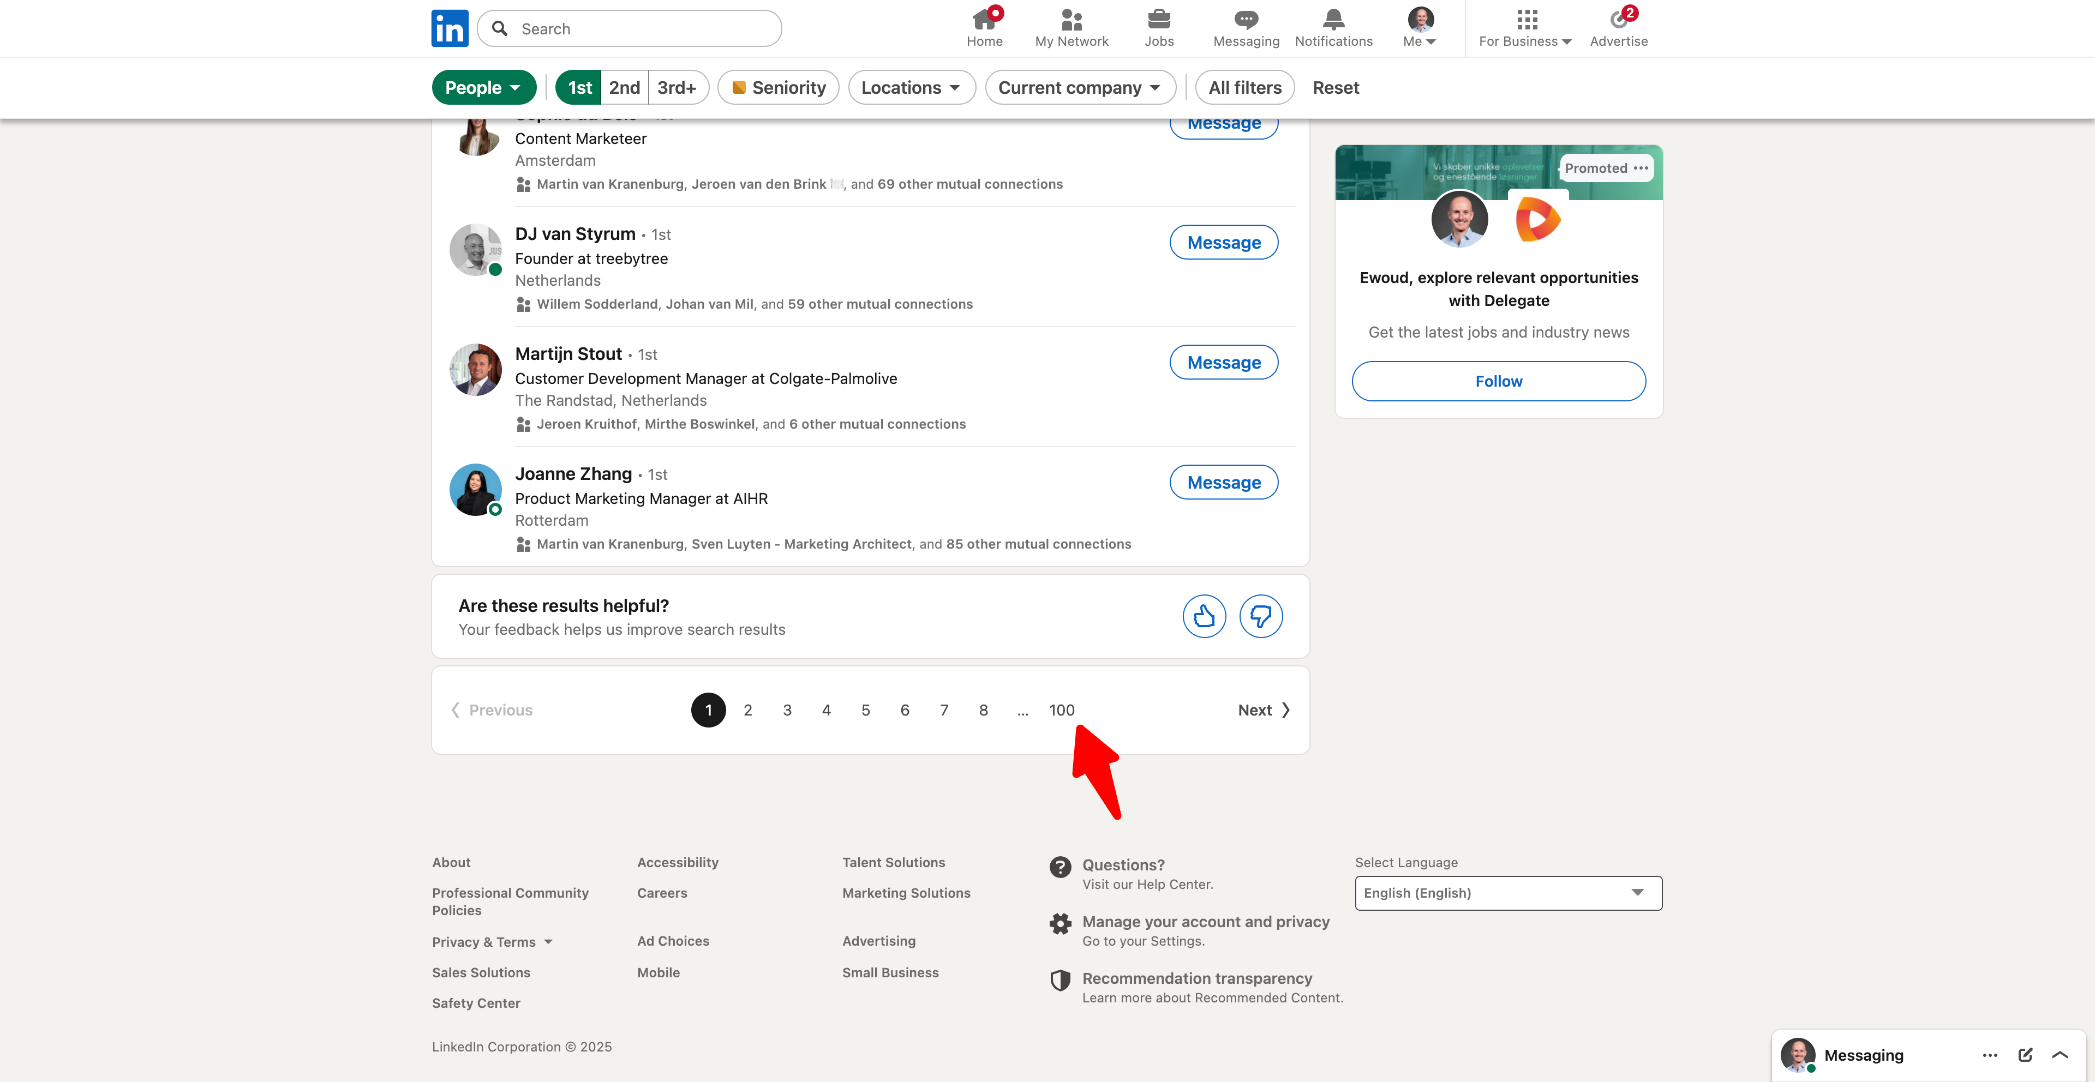Toggle the 2nd connections filter
Screen dimensions: 2095x1082
coord(624,87)
